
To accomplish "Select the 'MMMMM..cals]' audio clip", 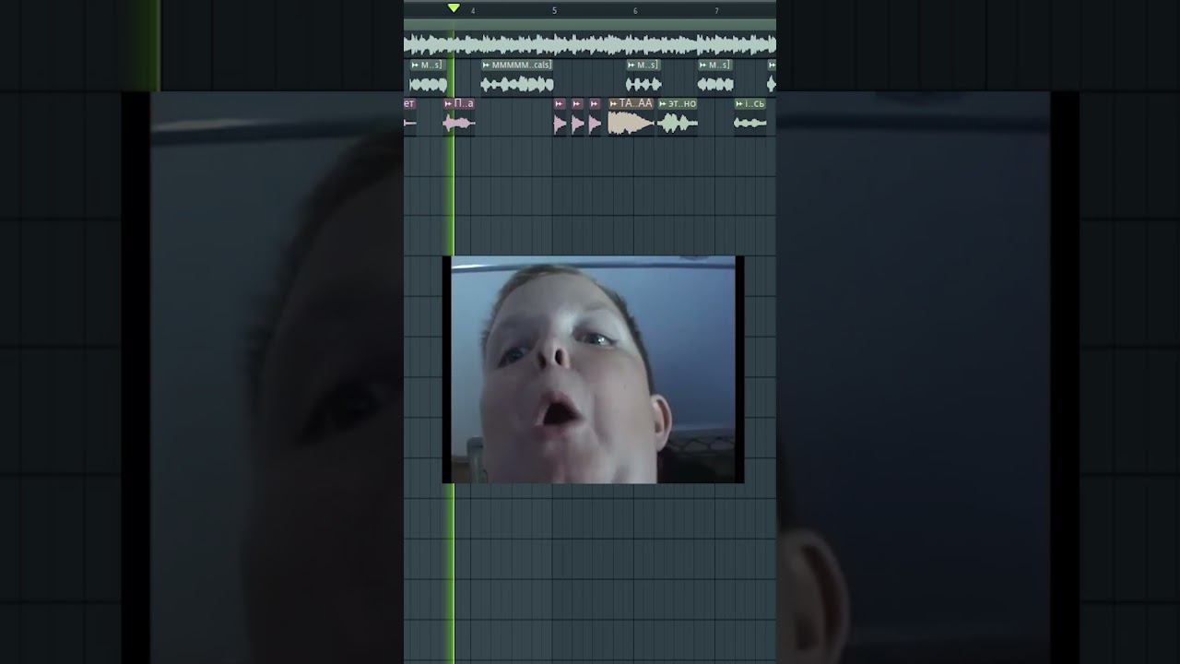I will pos(516,77).
